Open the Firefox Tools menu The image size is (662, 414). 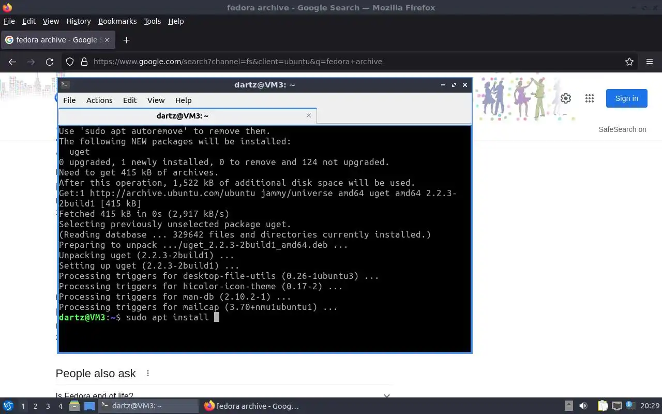pos(152,21)
